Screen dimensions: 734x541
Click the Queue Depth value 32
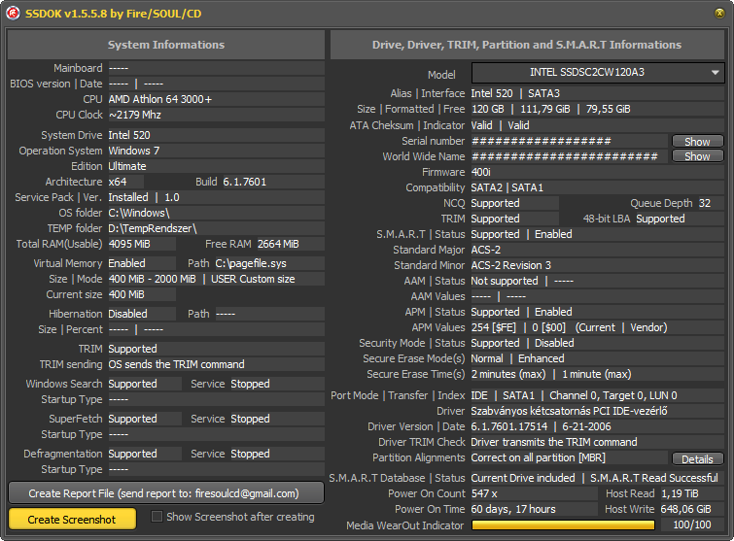tap(705, 203)
